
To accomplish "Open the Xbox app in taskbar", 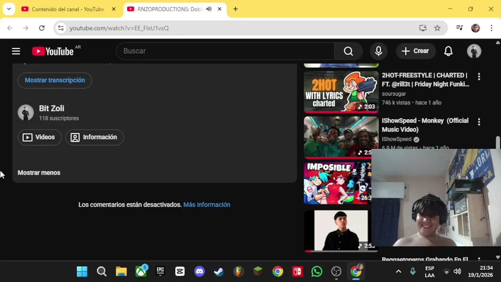I will click(x=141, y=271).
